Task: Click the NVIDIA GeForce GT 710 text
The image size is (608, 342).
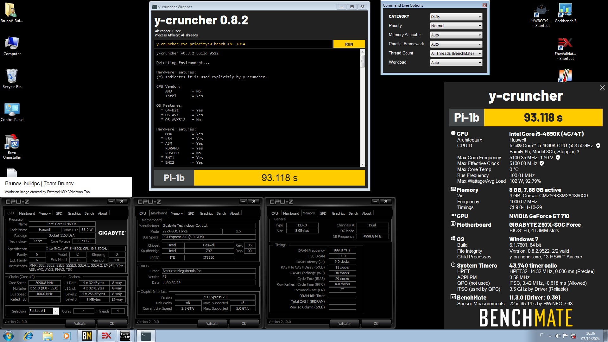Action: coord(539,216)
